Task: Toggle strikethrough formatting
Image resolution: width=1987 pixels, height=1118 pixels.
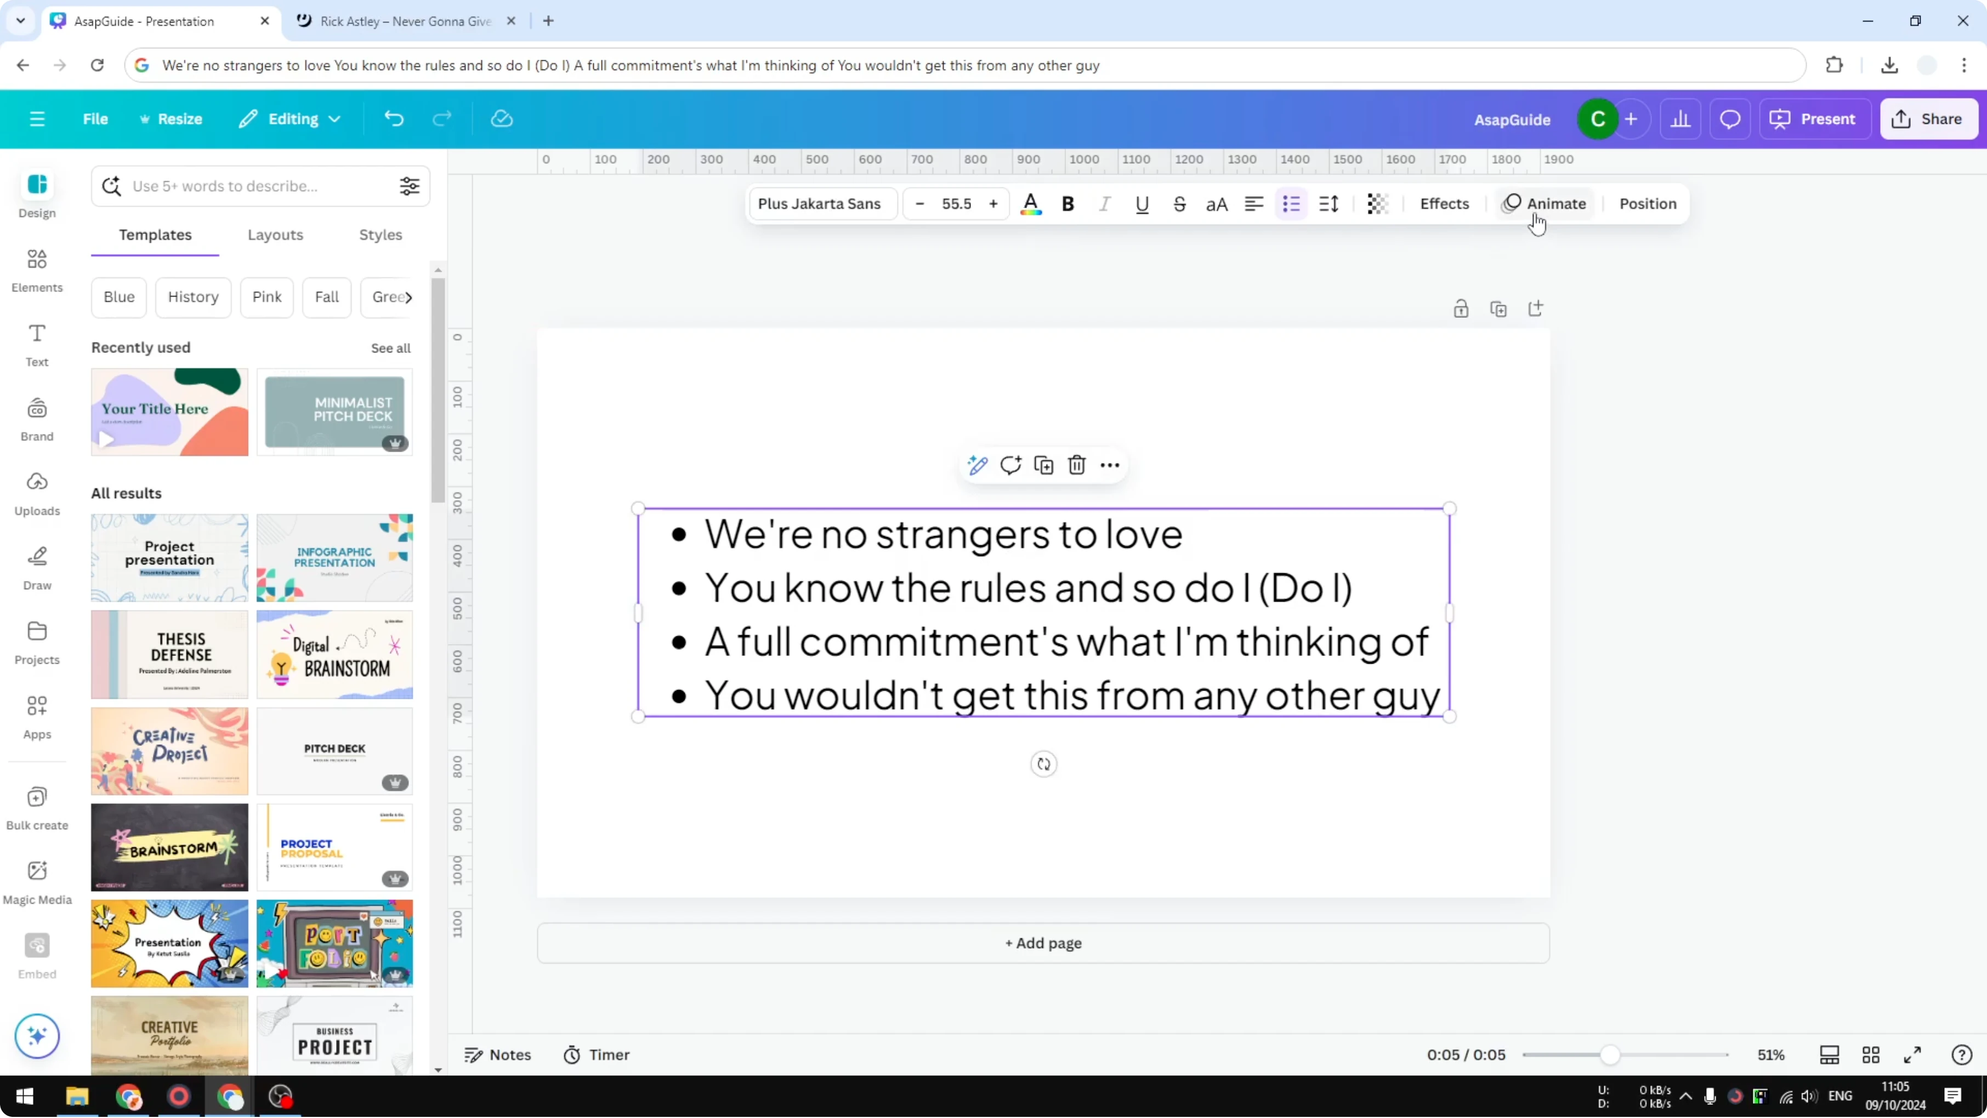Action: [x=1179, y=203]
